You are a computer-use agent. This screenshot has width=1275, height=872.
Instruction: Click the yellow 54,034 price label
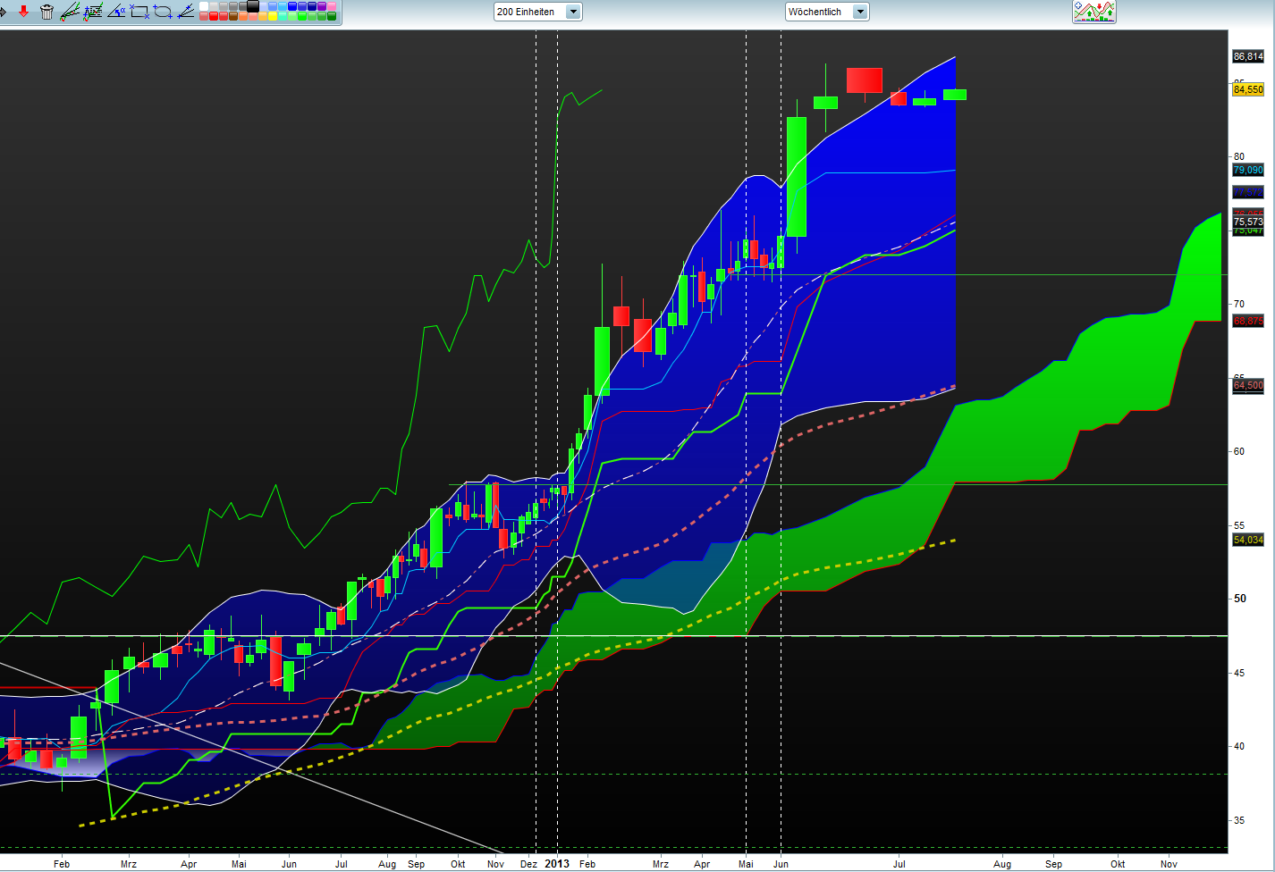[1248, 540]
